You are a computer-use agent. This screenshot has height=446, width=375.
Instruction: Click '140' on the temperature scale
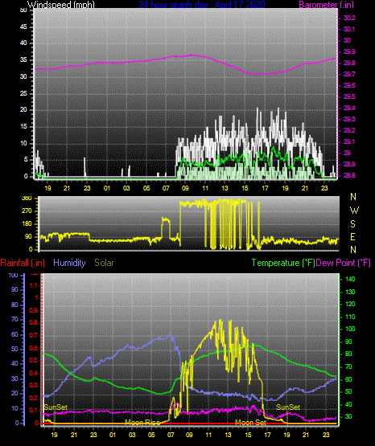click(350, 279)
